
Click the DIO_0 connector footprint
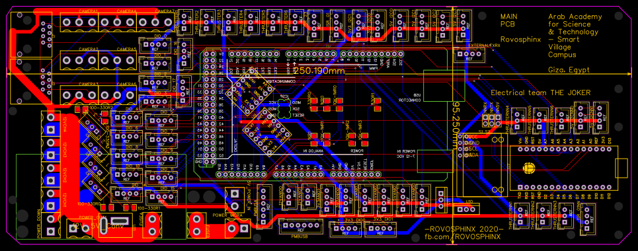[x=155, y=45]
